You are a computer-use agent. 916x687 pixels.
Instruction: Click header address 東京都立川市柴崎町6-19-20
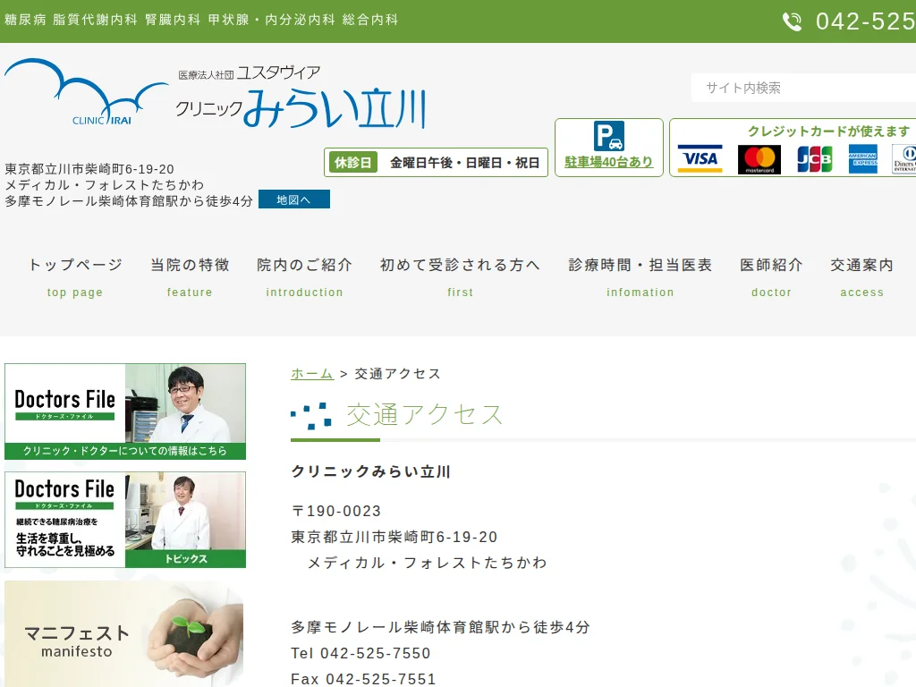tap(89, 169)
